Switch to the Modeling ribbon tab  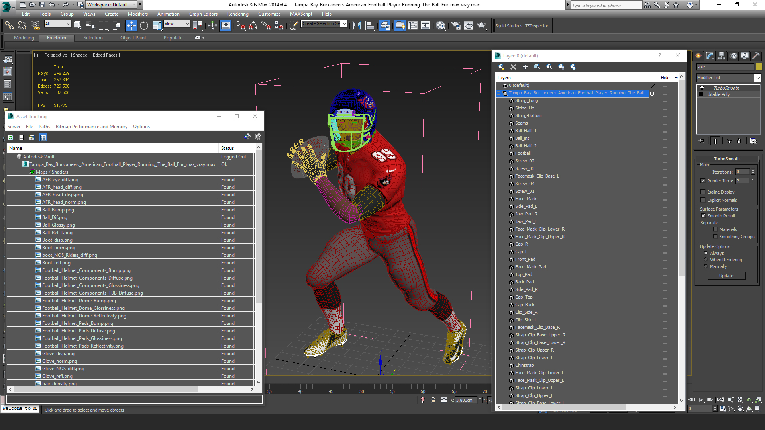tap(24, 38)
